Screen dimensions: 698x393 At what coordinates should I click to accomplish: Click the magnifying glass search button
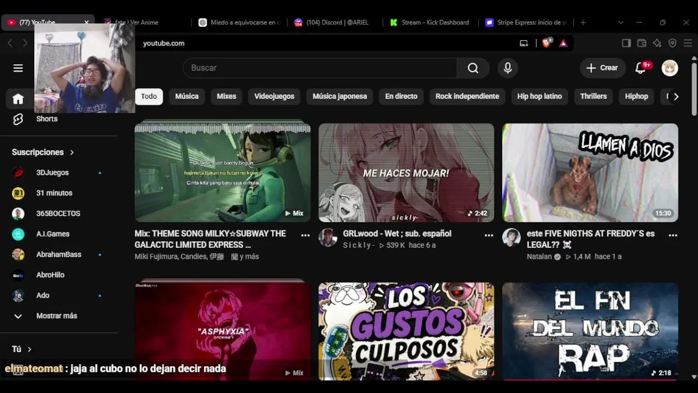click(x=473, y=68)
